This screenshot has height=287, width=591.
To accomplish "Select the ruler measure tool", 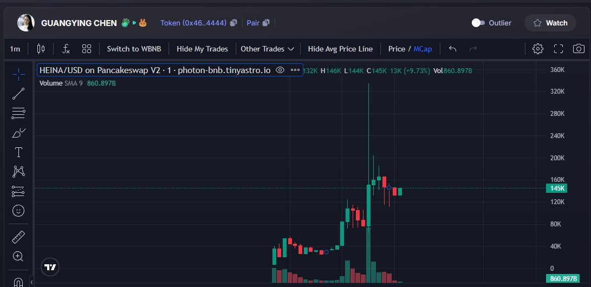I will point(18,237).
